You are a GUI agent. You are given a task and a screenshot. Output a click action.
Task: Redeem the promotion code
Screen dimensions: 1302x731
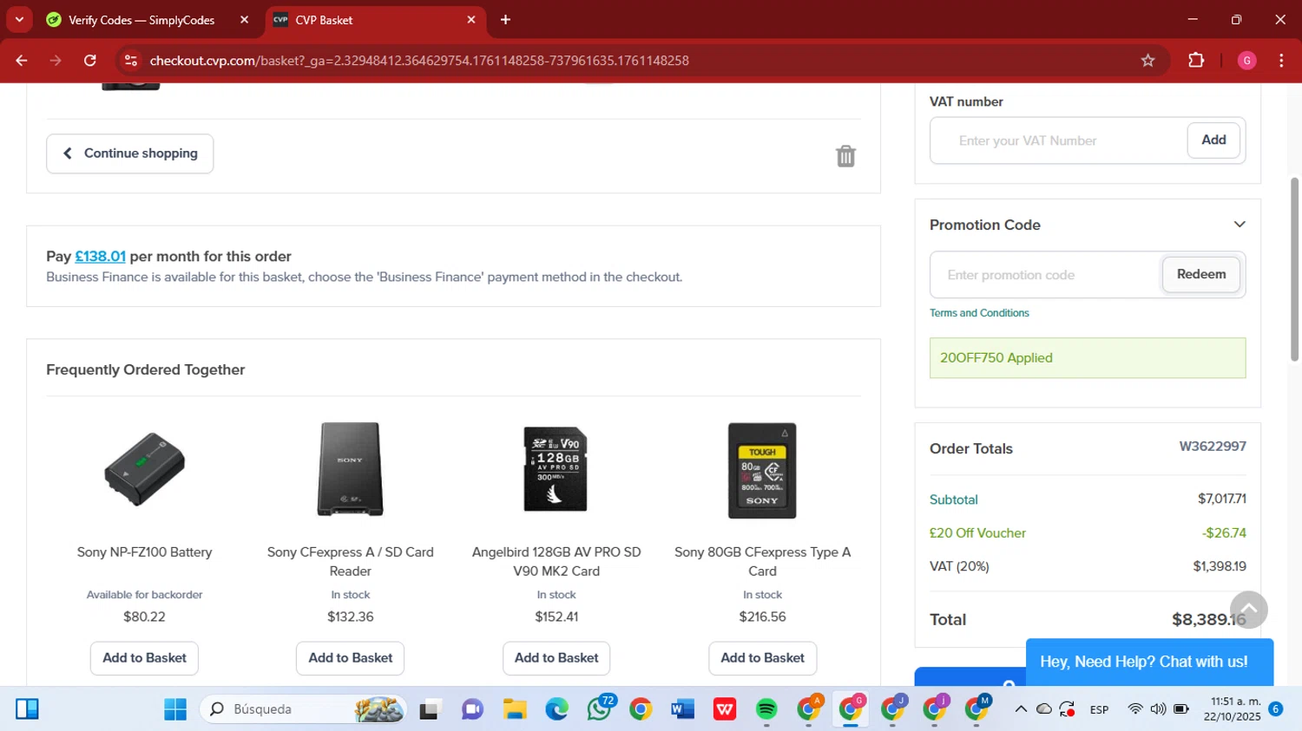click(x=1201, y=274)
